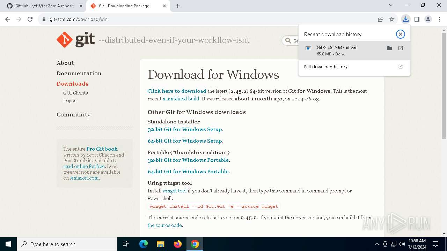Click the Git-2.45.2-64-bit.exe download entry
The width and height of the screenshot is (447, 251).
(x=354, y=51)
